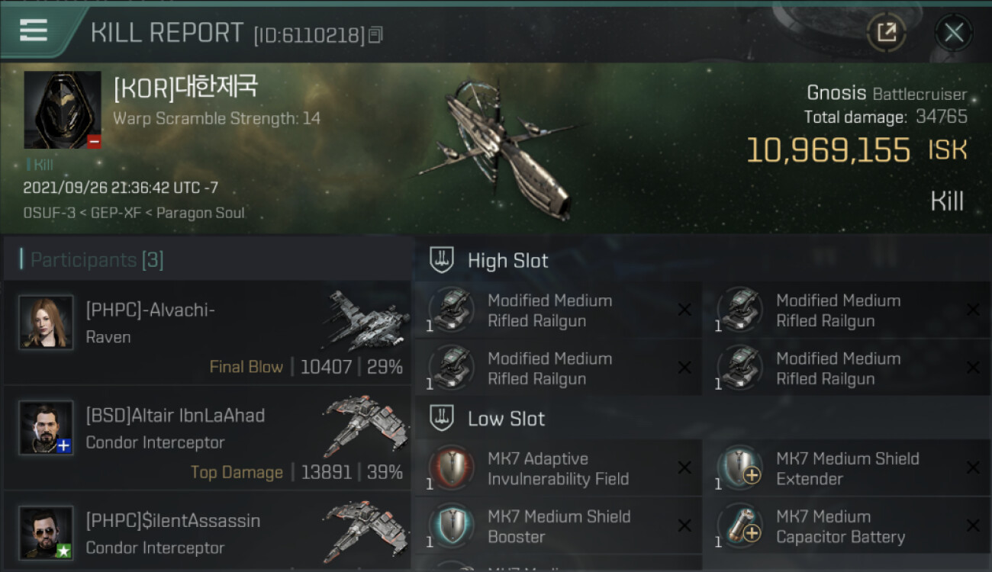Select MK7 Medium Shield Extender icon
Screen dimensions: 992x572
(740, 468)
